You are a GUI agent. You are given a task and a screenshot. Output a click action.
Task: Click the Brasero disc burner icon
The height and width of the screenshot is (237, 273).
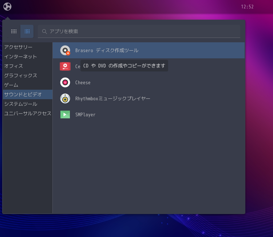coord(65,50)
